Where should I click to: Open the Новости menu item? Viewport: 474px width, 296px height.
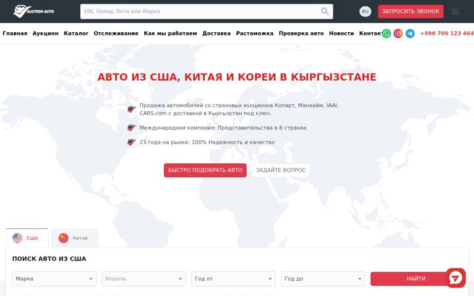pos(341,34)
